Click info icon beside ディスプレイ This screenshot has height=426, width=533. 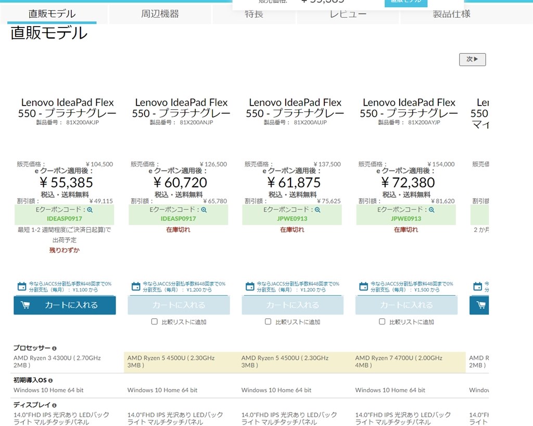click(54, 405)
